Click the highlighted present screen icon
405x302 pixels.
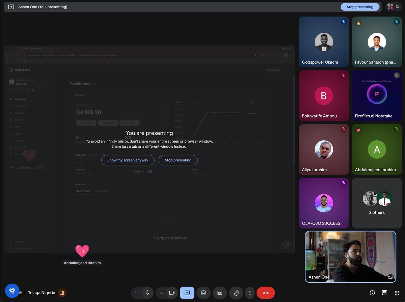[187, 293]
